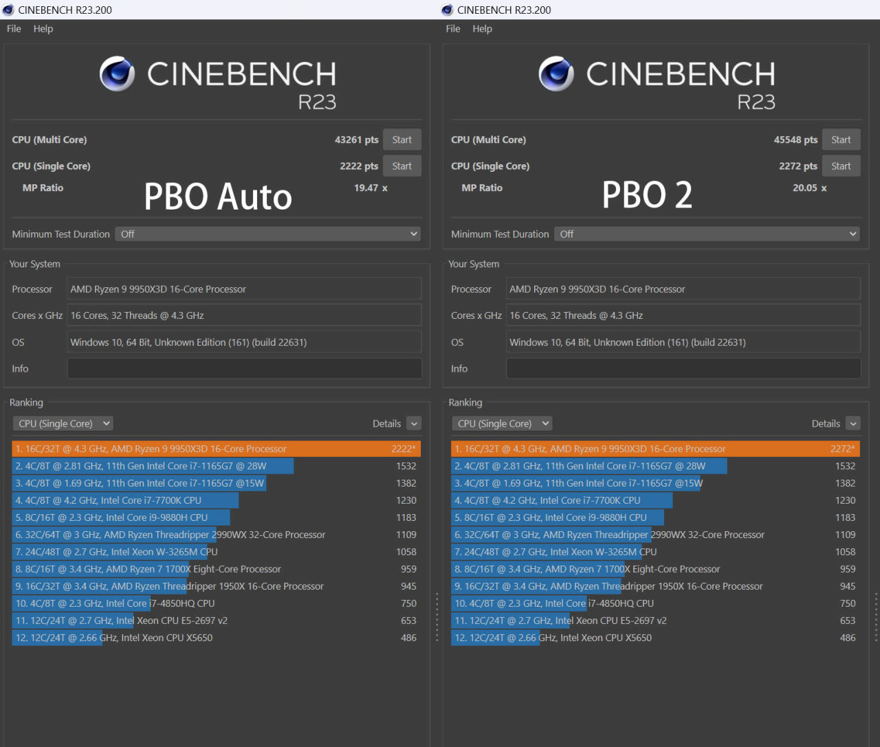This screenshot has width=880, height=747.
Task: Open the CPU (Single Core) ranking dropdown on left
Action: click(63, 424)
